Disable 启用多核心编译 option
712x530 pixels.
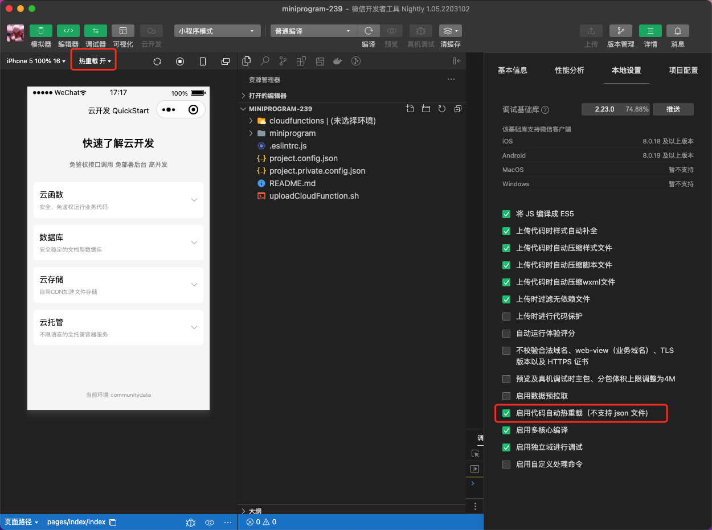coord(506,431)
